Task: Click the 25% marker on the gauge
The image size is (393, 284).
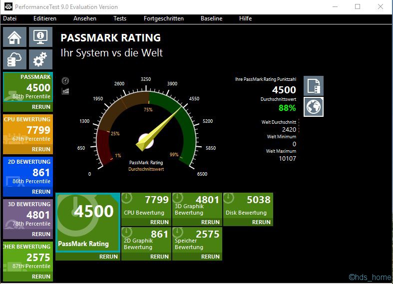Action: pos(115,133)
